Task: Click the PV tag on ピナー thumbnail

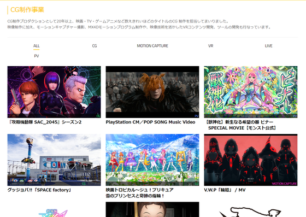Action: [x=295, y=116]
